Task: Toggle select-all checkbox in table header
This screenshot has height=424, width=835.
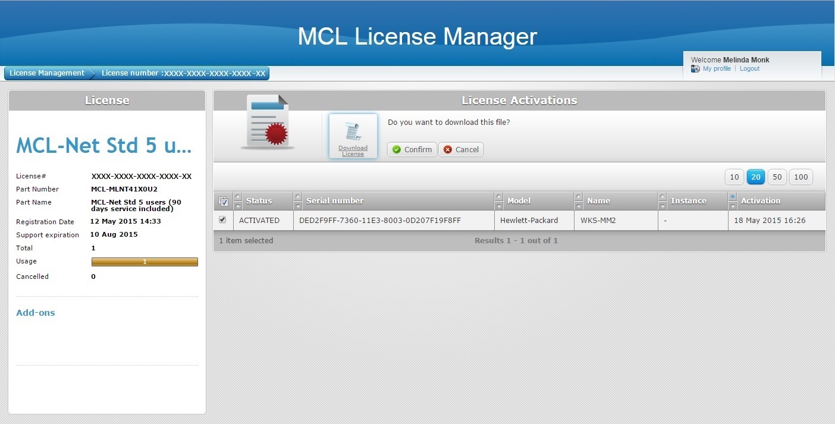Action: pos(223,201)
